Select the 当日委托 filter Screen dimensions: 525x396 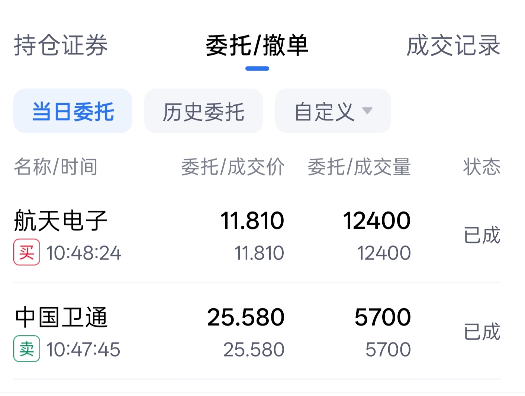point(73,111)
